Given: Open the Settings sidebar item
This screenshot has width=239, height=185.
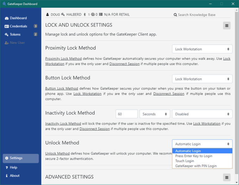Looking at the screenshot, I should (21, 158).
